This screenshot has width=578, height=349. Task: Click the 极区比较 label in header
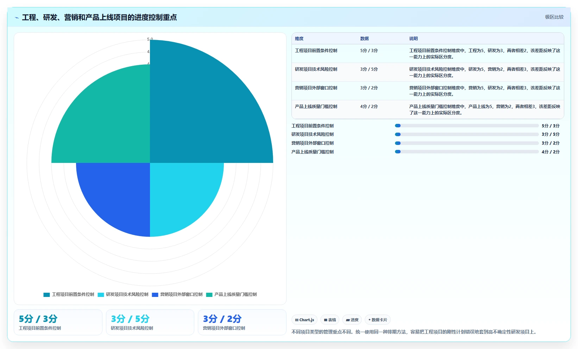554,17
